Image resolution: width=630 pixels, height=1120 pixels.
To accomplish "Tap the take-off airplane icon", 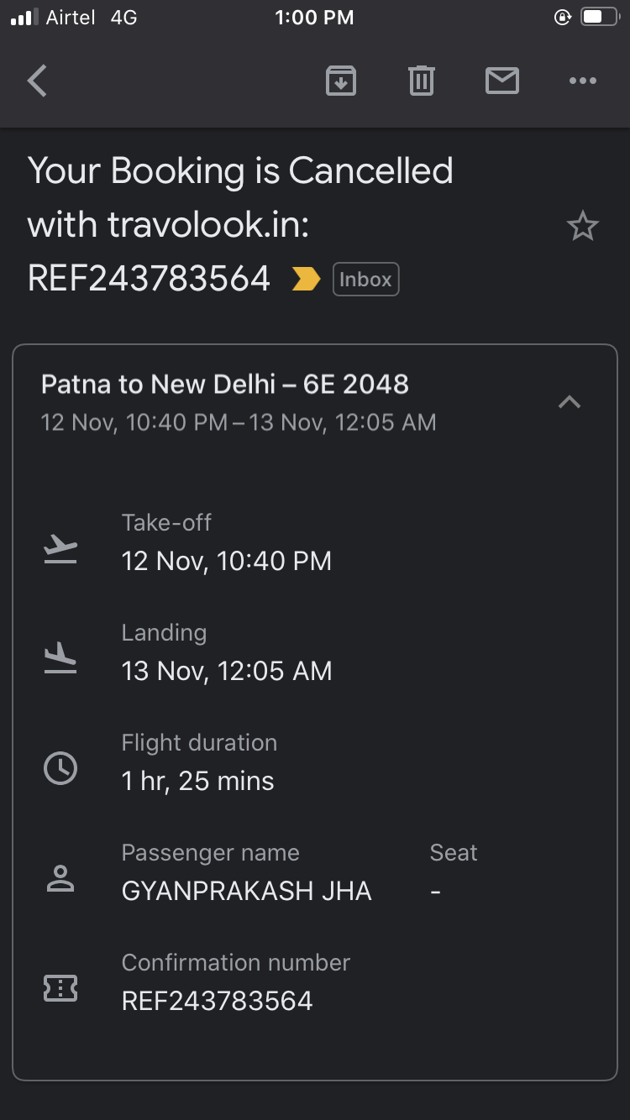I will (60, 549).
